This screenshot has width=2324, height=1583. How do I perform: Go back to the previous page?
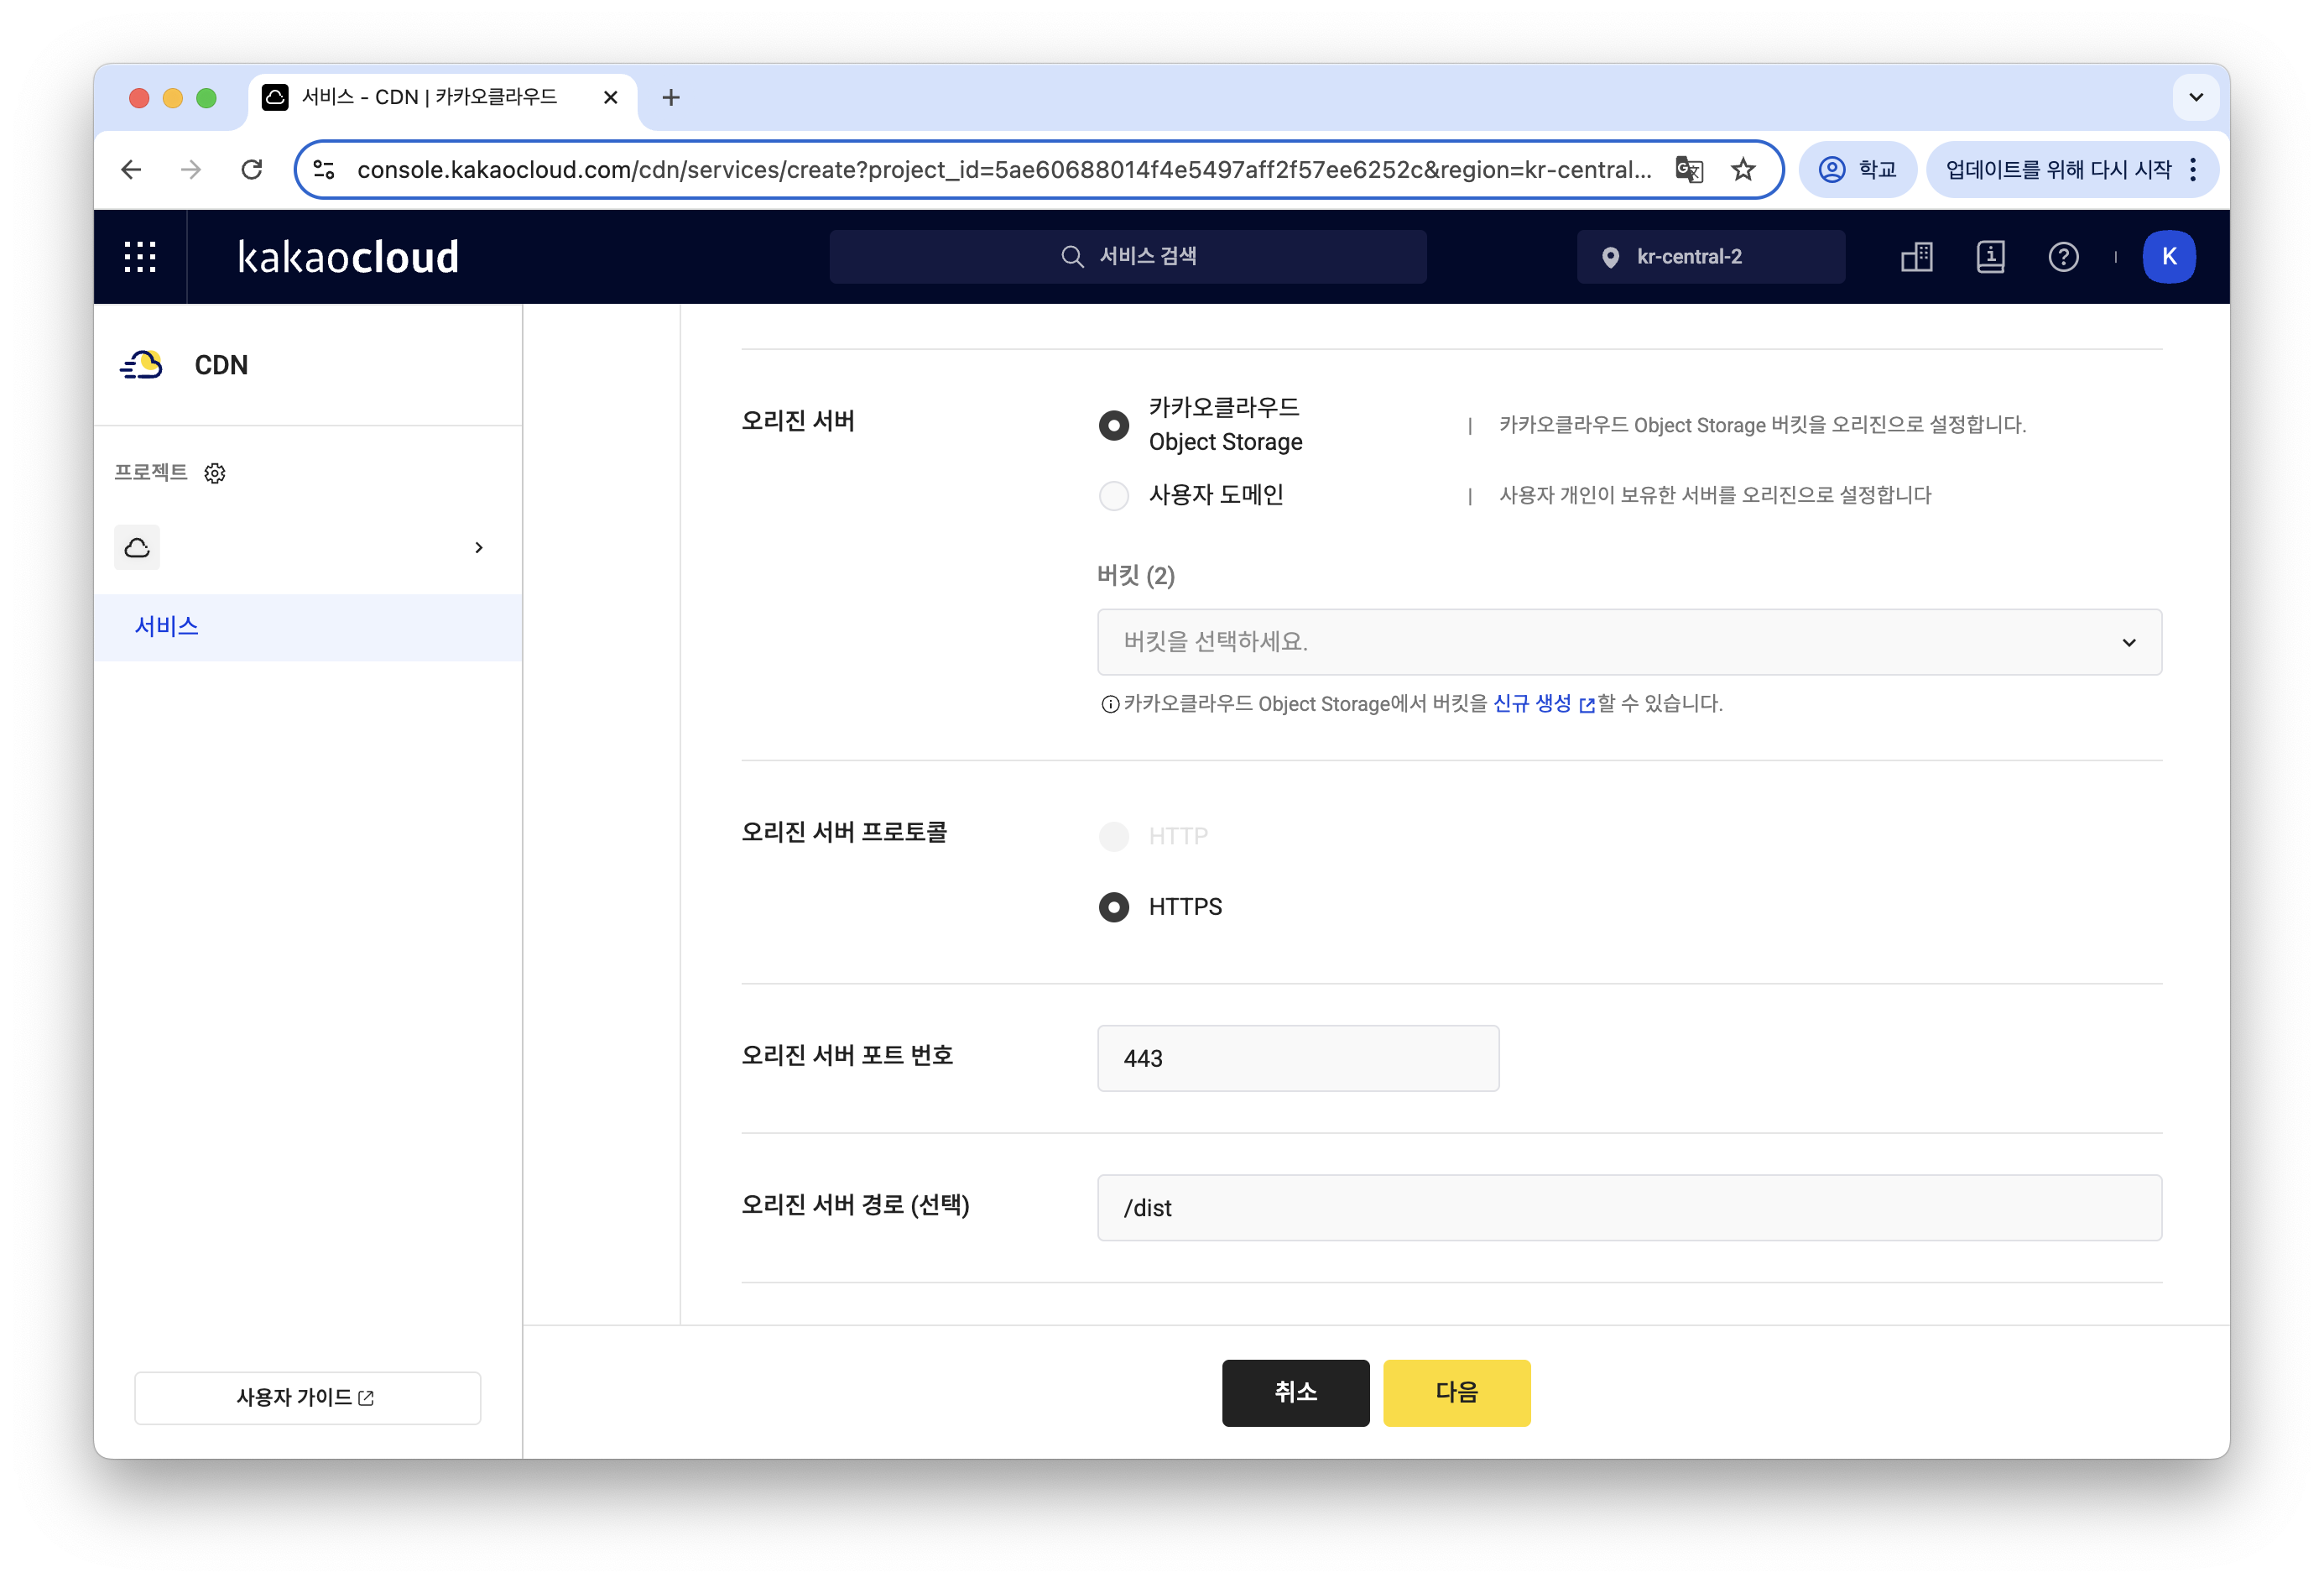tap(131, 170)
